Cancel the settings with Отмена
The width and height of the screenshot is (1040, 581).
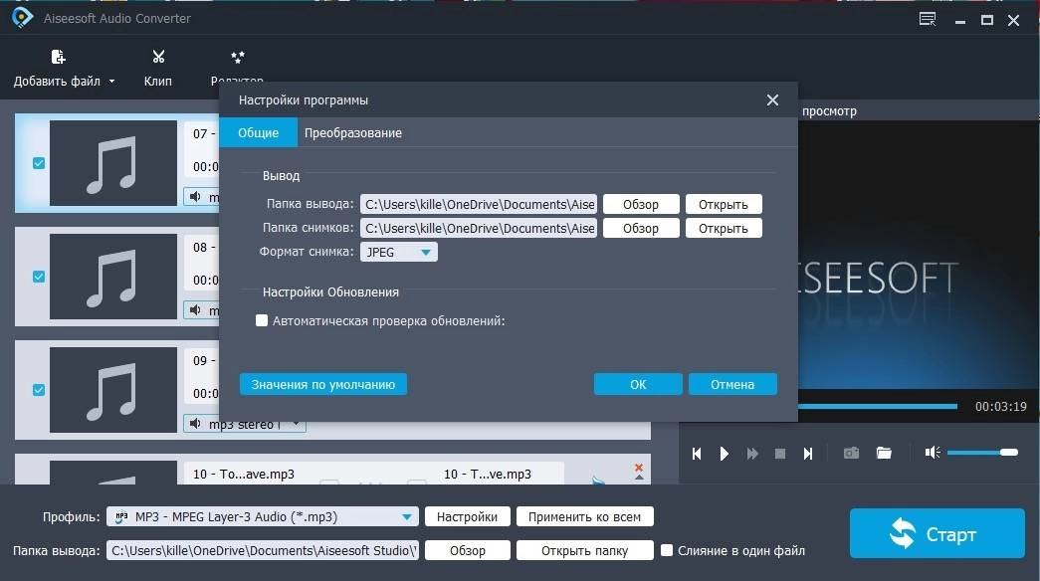coord(732,384)
